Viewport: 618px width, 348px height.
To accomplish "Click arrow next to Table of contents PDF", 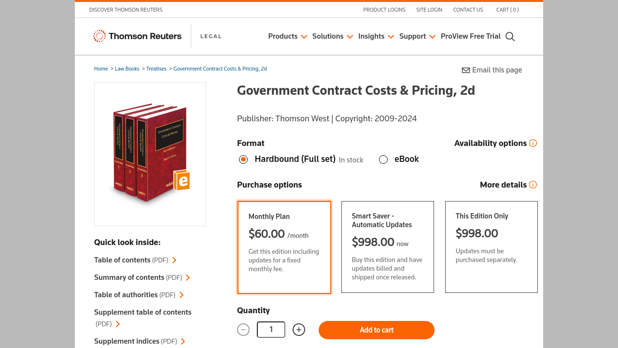I will (x=174, y=261).
